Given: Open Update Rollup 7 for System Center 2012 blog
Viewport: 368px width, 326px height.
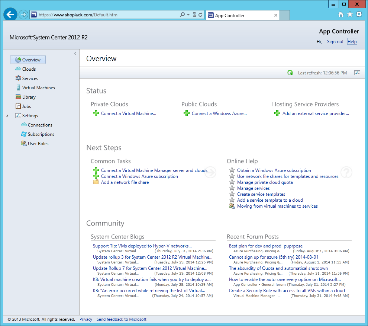Looking at the screenshot, I should (x=150, y=268).
